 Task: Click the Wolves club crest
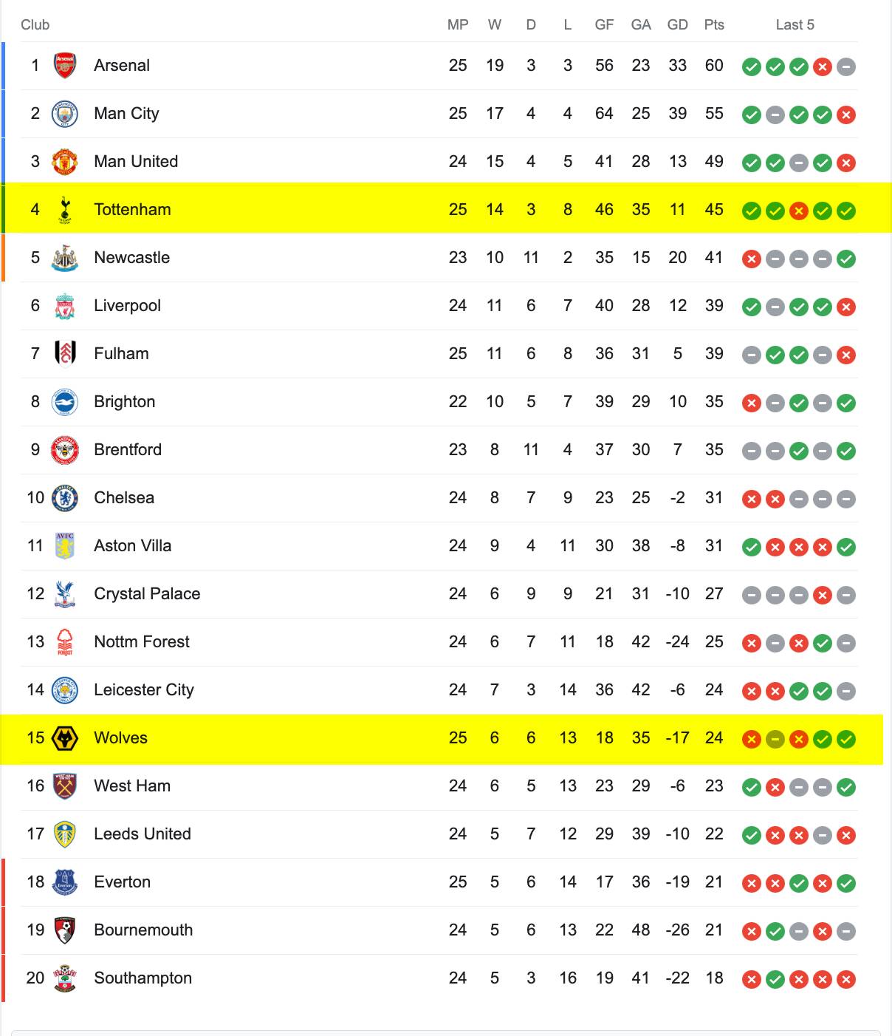[65, 738]
